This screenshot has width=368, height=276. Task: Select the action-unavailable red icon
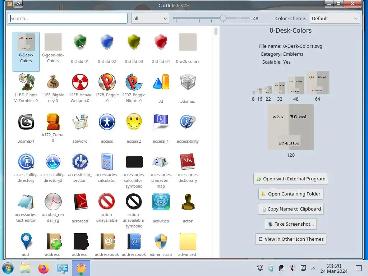[x=107, y=201]
